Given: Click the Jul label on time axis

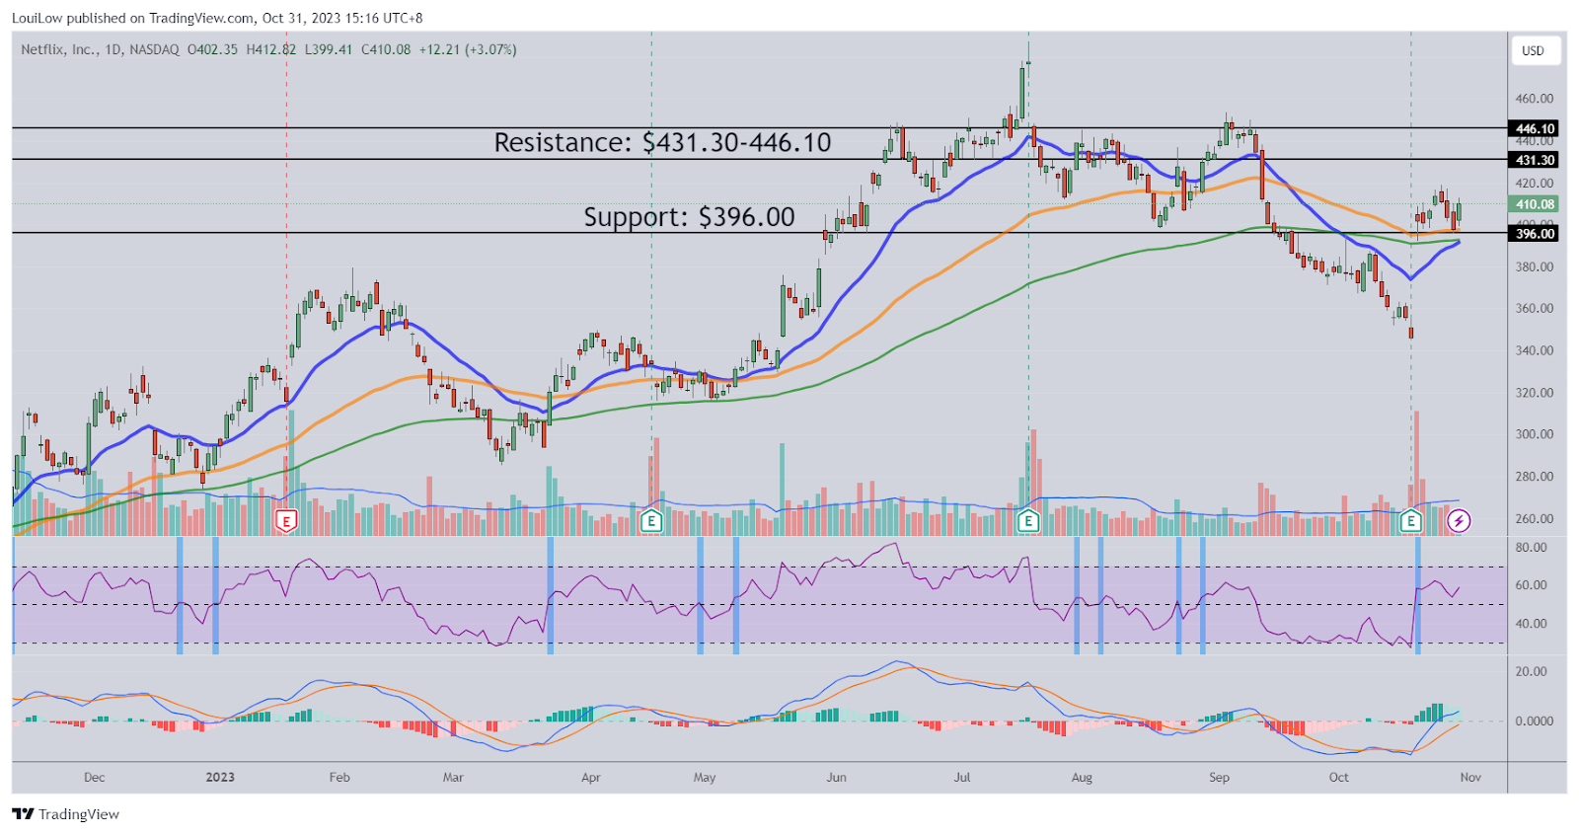Looking at the screenshot, I should point(962,778).
